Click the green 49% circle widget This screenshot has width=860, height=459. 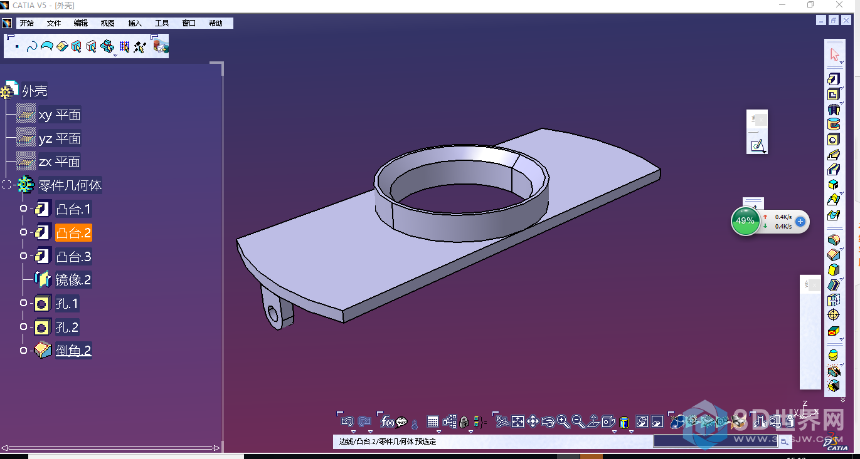(745, 221)
